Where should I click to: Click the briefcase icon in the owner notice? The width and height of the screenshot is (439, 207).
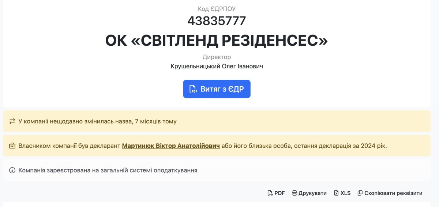point(12,146)
